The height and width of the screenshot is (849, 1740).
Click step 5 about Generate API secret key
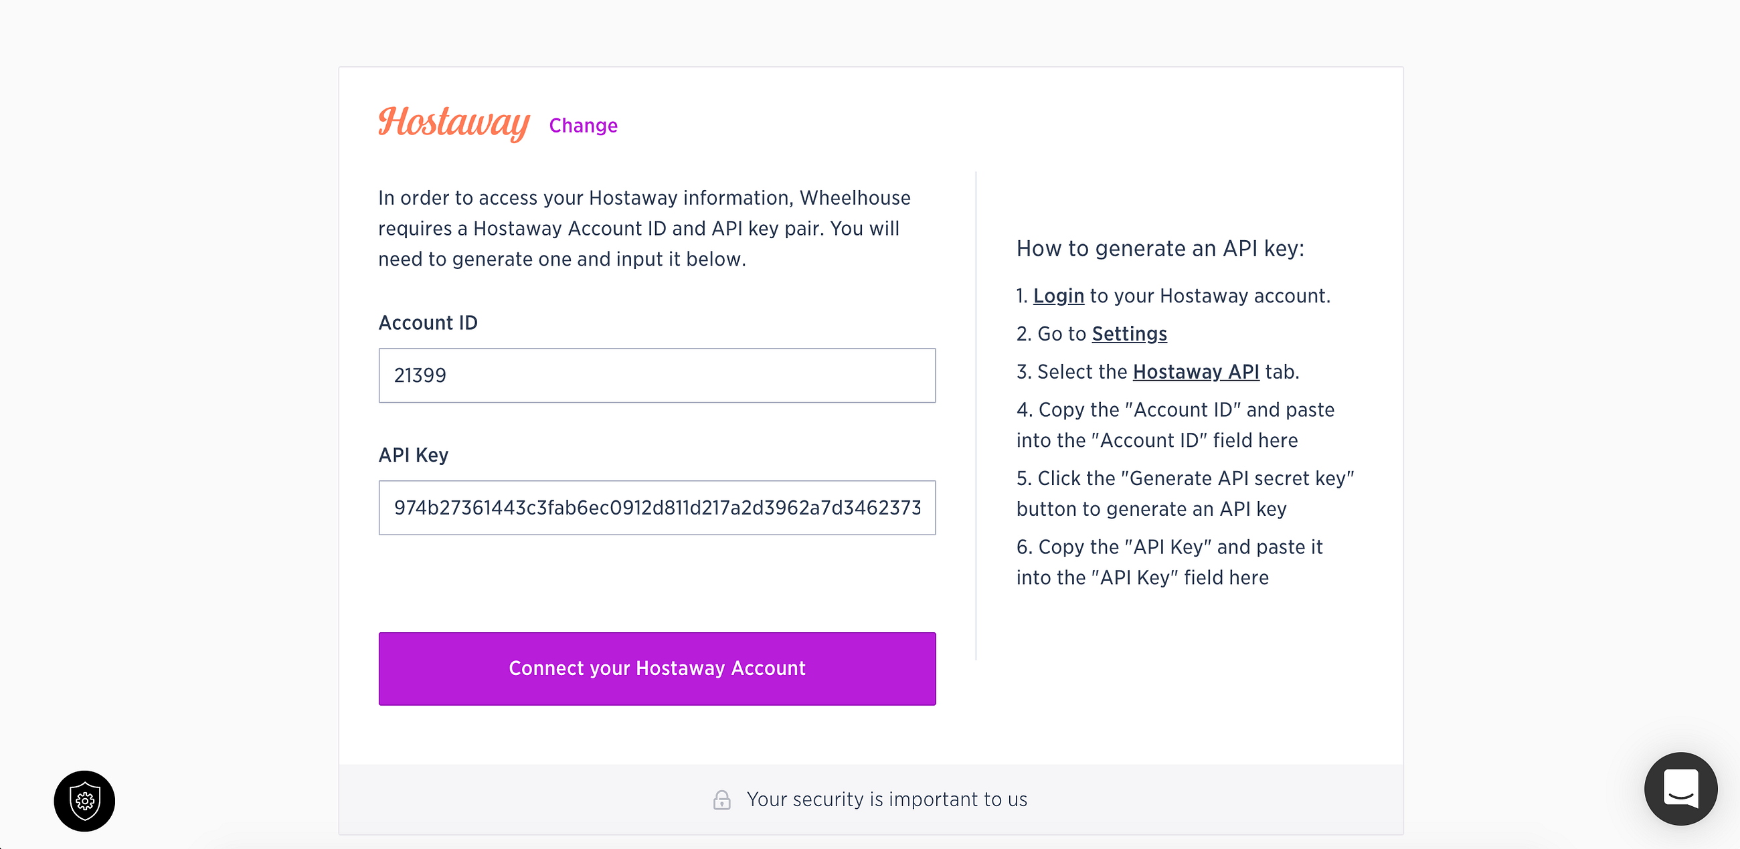pyautogui.click(x=1184, y=494)
